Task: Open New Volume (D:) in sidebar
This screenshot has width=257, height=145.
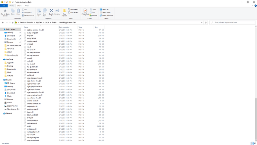Action: pos(13,109)
